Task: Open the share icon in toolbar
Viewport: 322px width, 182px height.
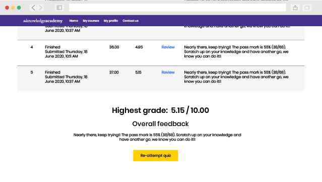Action: 295,8
